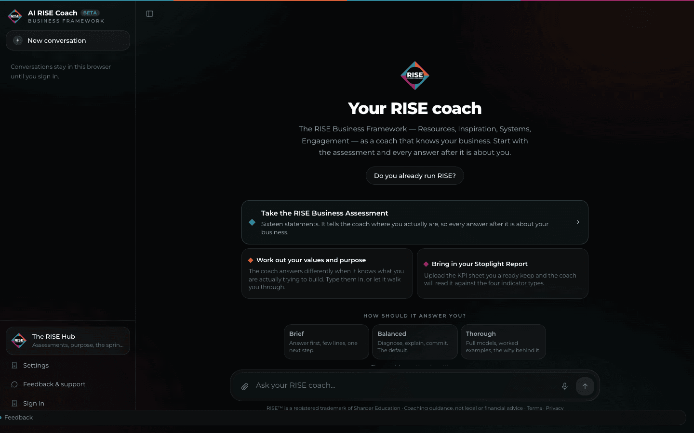Viewport: 694px width, 433px height.
Task: Click the large RISE diamond logo
Action: click(415, 76)
